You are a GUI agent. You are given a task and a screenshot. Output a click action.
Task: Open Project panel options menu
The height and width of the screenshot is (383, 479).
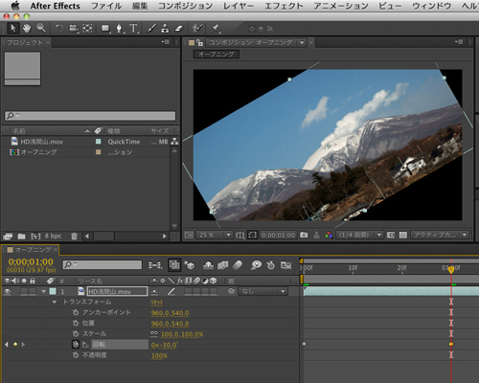[x=165, y=42]
